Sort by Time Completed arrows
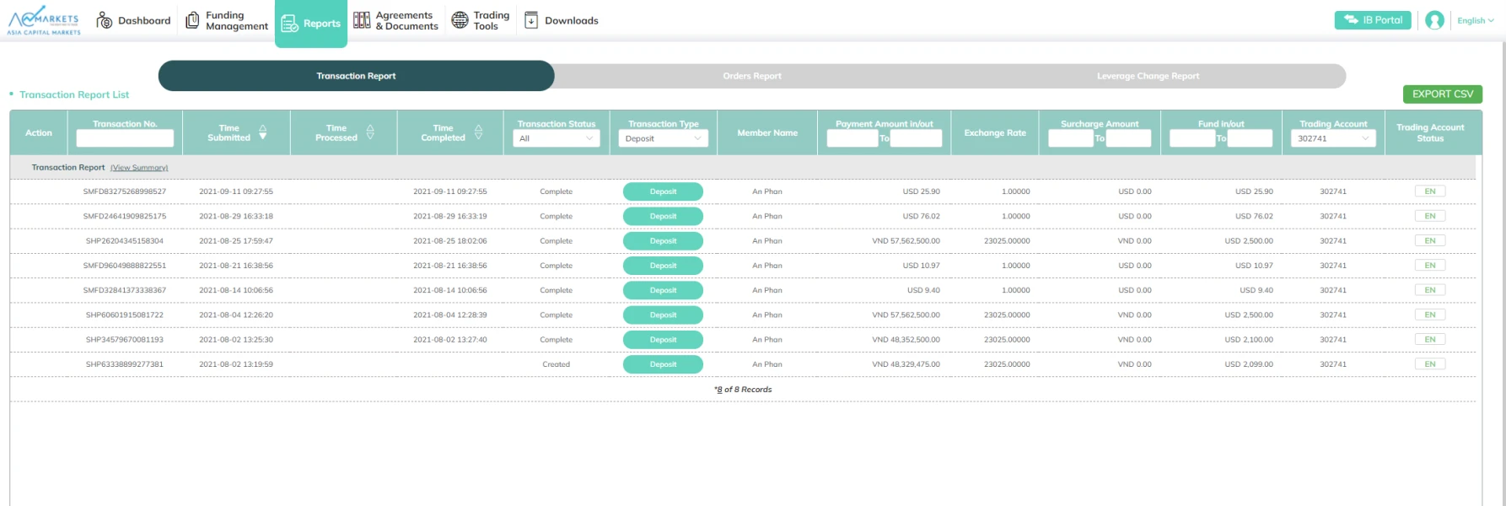1506x506 pixels. click(478, 132)
